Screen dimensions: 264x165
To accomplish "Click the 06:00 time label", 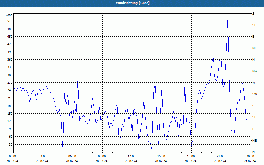I will [72, 156].
